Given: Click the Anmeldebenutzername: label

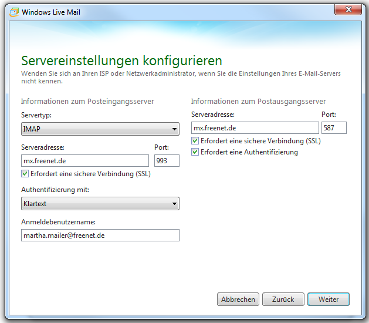Looking at the screenshot, I should [x=58, y=222].
